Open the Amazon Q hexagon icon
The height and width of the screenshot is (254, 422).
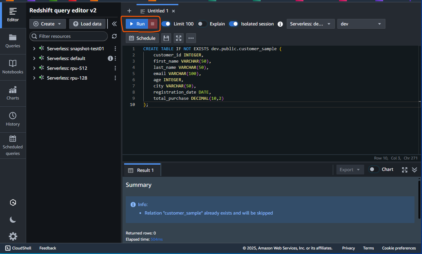tap(13, 202)
